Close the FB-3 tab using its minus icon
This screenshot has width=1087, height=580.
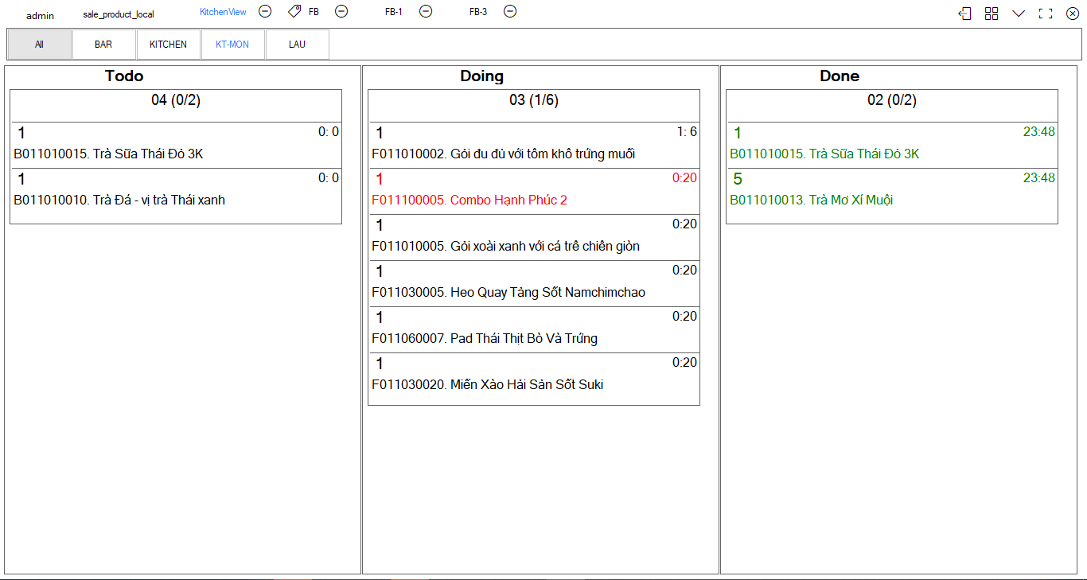tap(510, 11)
